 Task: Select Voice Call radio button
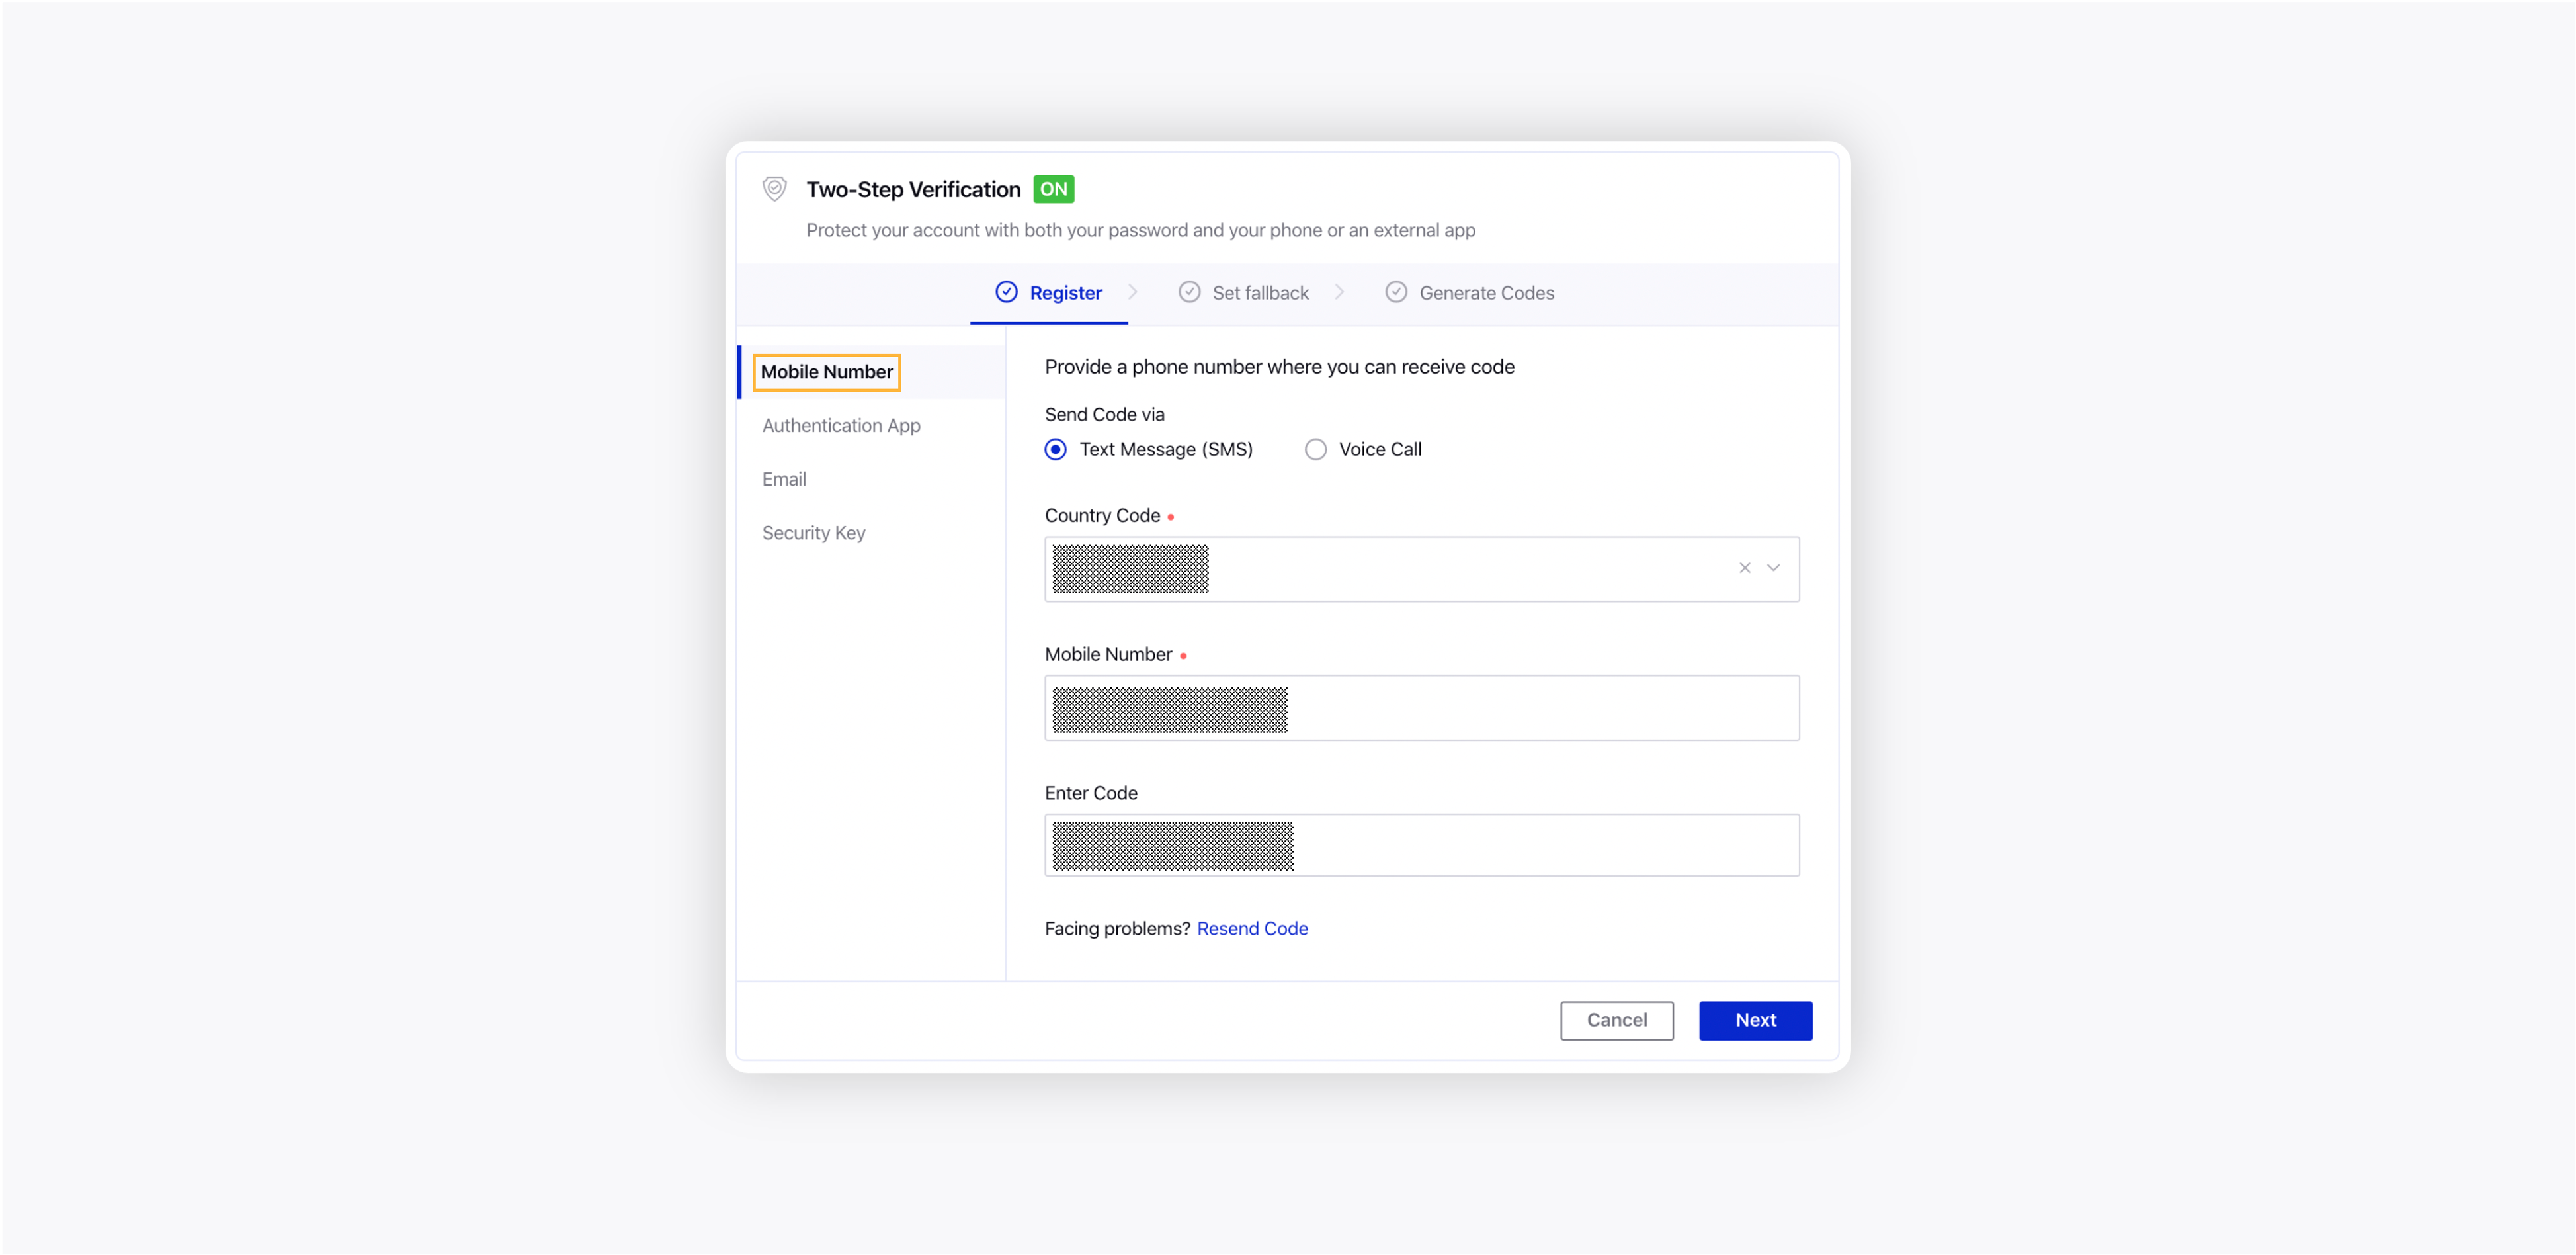pos(1315,449)
